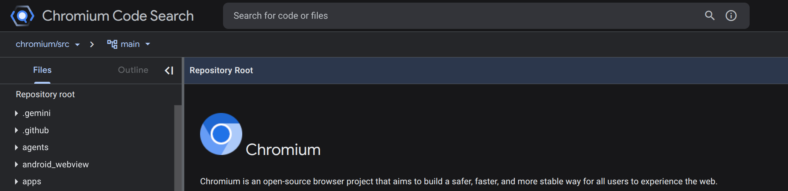Screen dimensions: 788x191
Task: Click the Chromium Code Search title
Action: point(118,16)
